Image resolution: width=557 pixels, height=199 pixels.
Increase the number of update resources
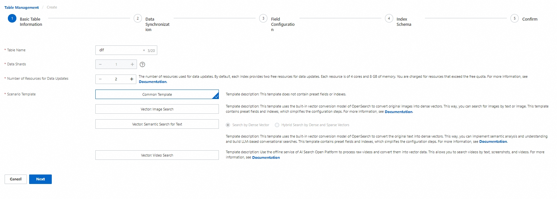(x=132, y=79)
